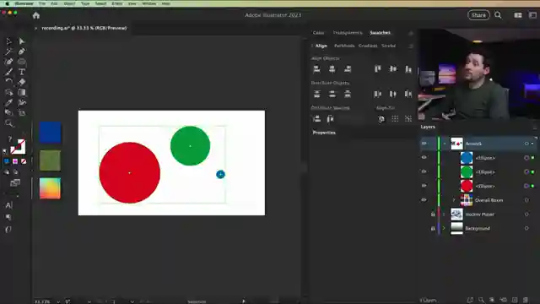Hide the red Ellipse sublayer
The height and width of the screenshot is (304, 540).
tap(424, 186)
